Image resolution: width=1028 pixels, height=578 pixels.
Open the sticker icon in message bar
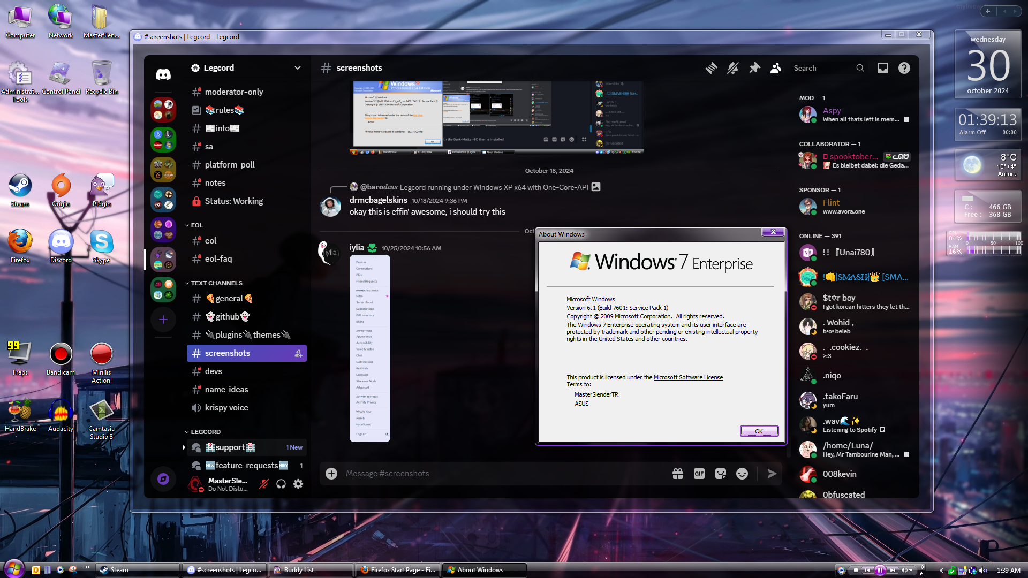click(x=720, y=474)
